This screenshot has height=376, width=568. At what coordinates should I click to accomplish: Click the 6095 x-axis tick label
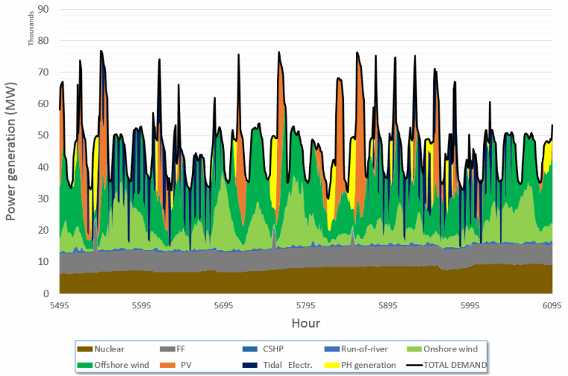(x=552, y=306)
